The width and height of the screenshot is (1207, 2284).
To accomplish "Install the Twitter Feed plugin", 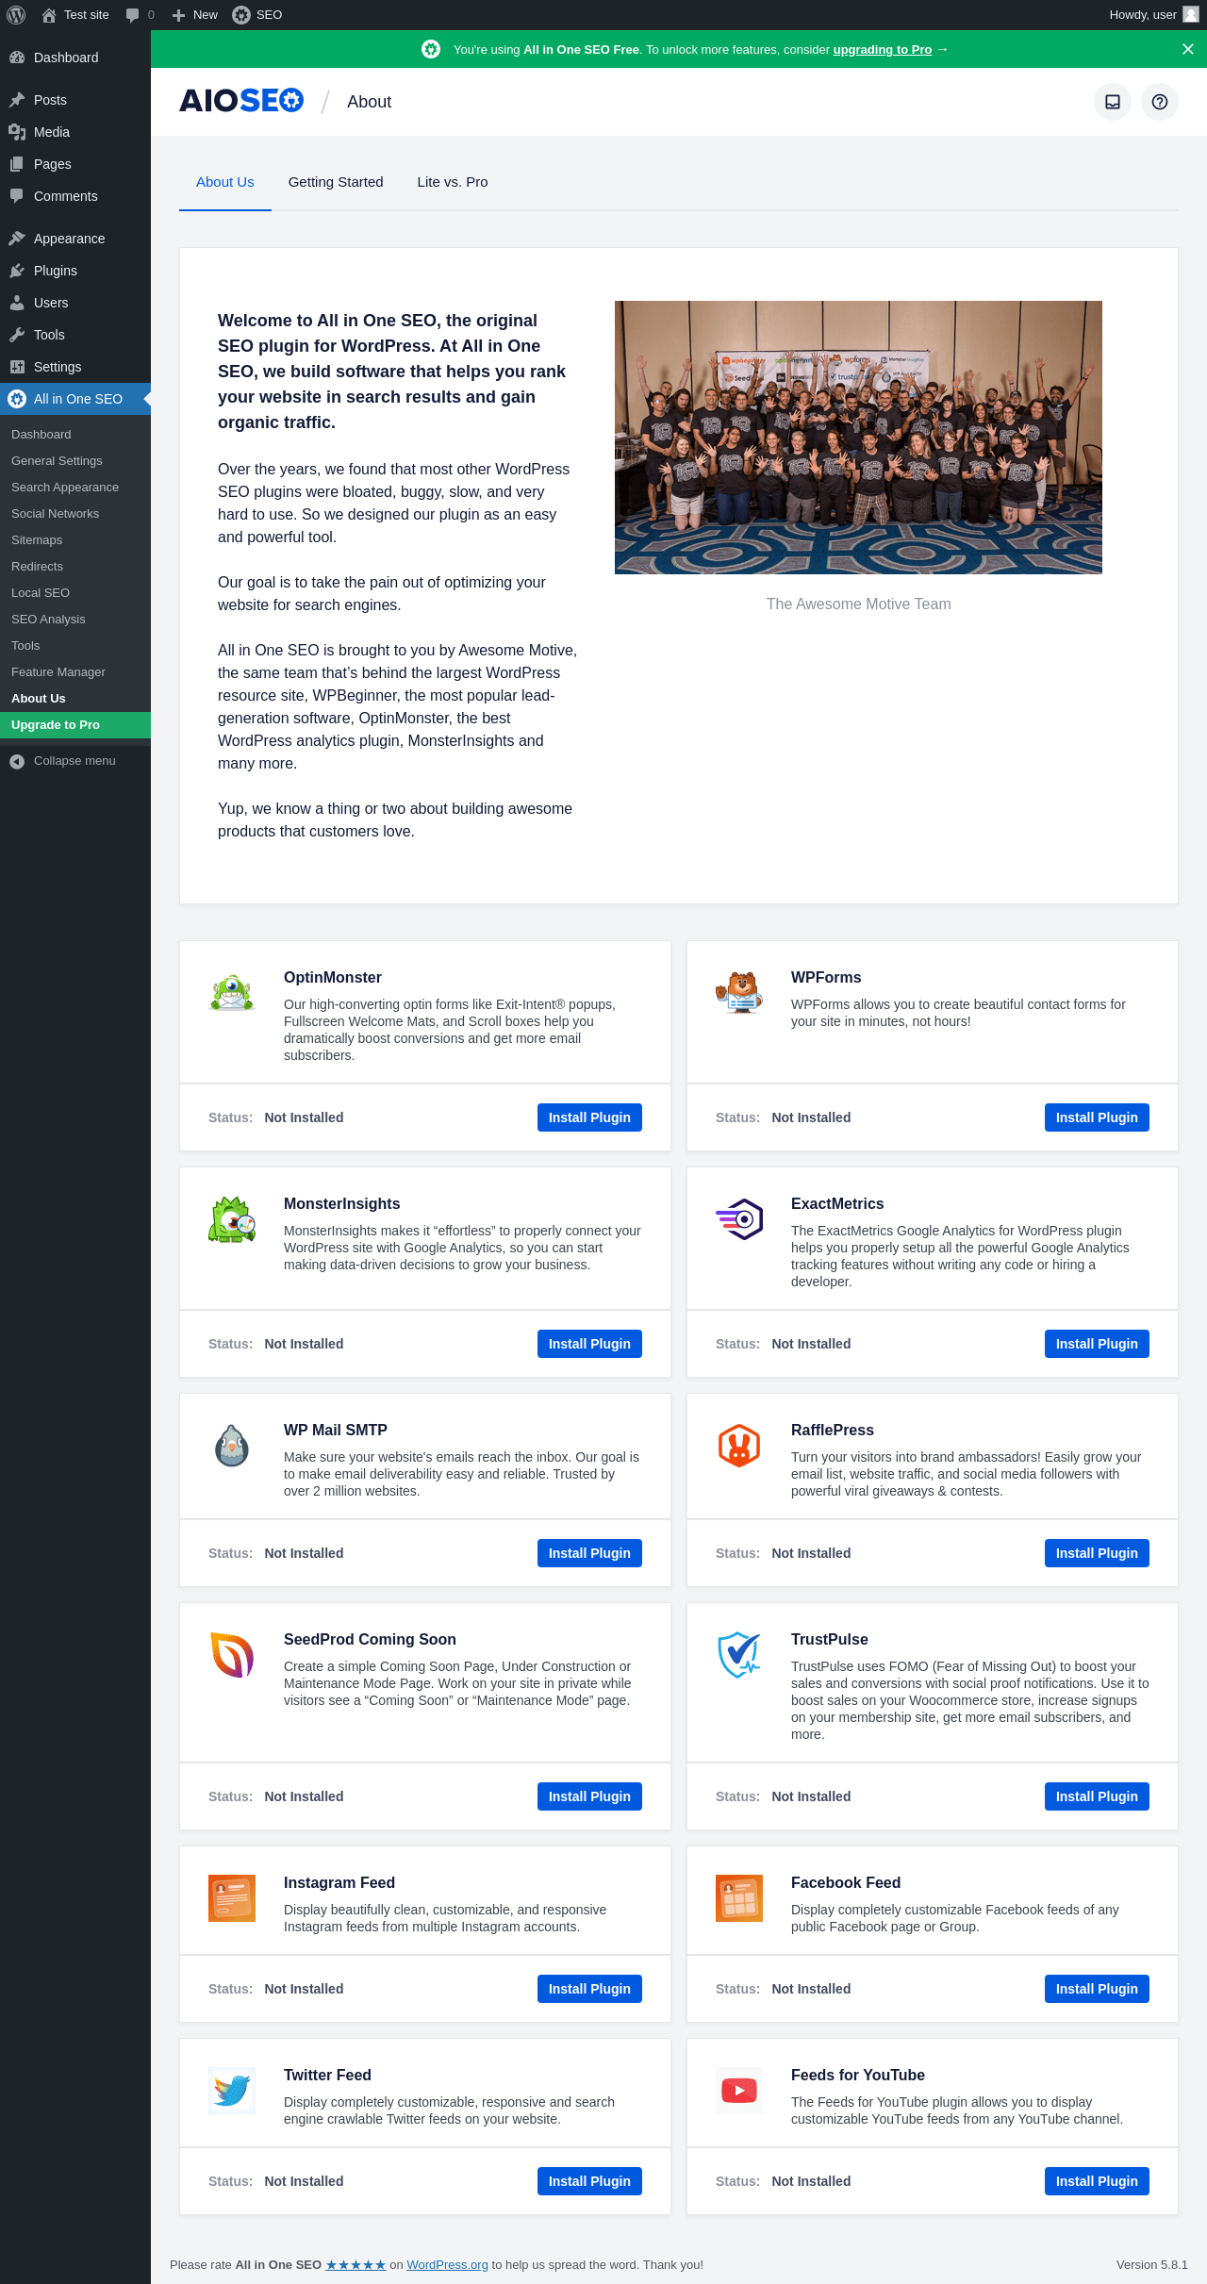I will pyautogui.click(x=589, y=2181).
